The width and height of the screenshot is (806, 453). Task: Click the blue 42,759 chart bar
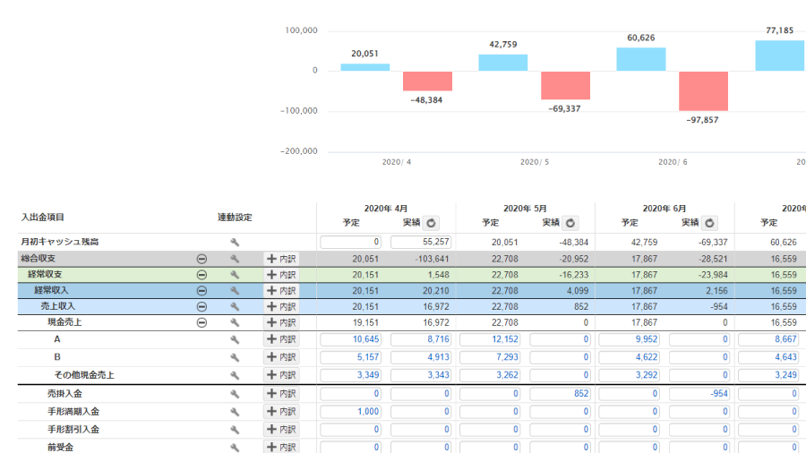pyautogui.click(x=502, y=63)
